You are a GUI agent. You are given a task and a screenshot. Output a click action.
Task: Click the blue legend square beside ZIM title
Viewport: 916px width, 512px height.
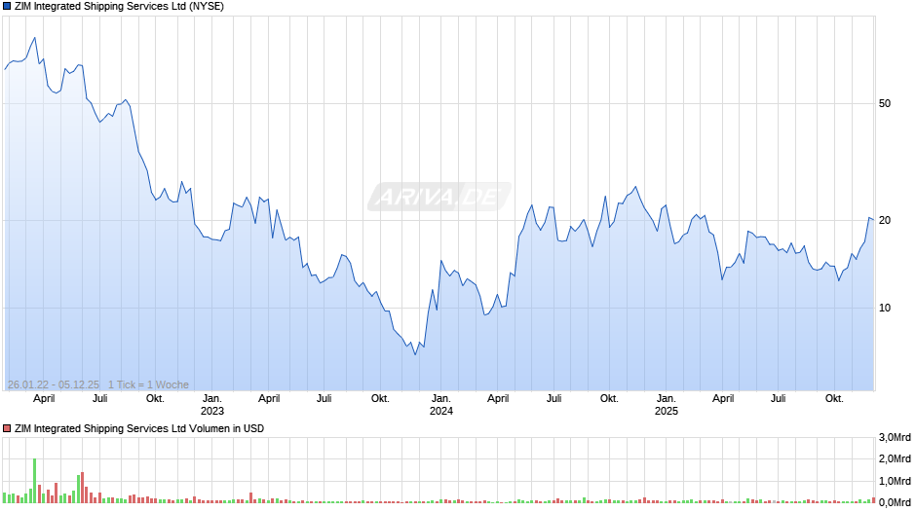tap(7, 7)
